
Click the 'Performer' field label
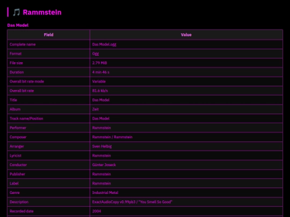click(x=18, y=128)
